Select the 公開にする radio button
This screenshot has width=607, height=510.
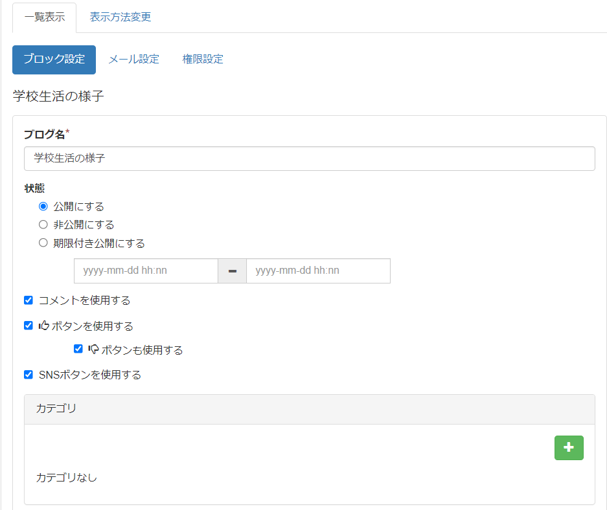43,206
